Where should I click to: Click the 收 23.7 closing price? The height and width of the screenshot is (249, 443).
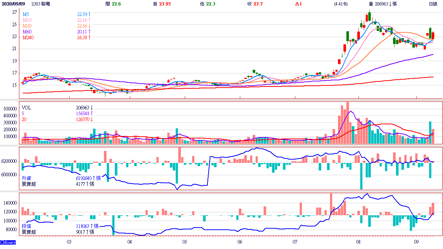click(255, 4)
